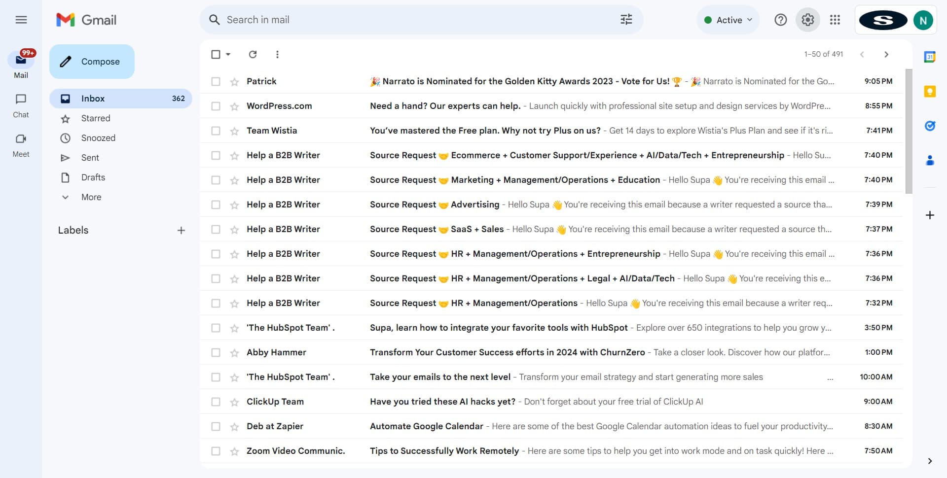
Task: Open Chat from the left rail
Action: (21, 105)
